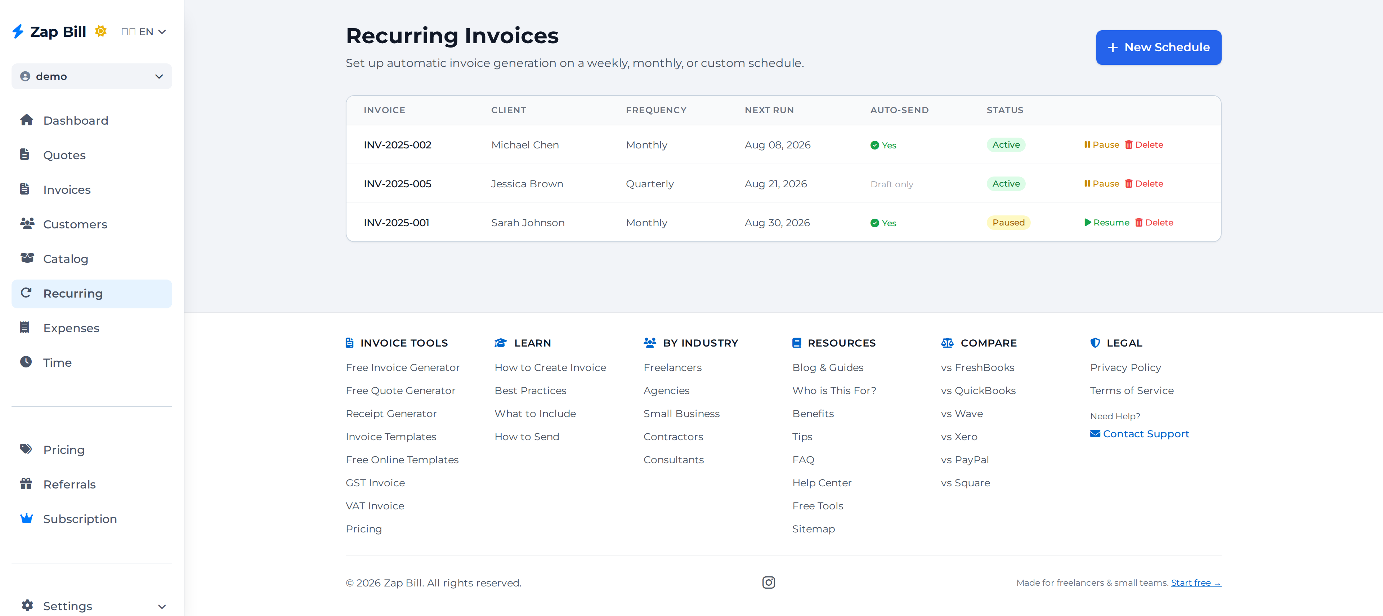Screen dimensions: 1383x616
Task: Open the Instagram icon in footer
Action: tap(768, 582)
